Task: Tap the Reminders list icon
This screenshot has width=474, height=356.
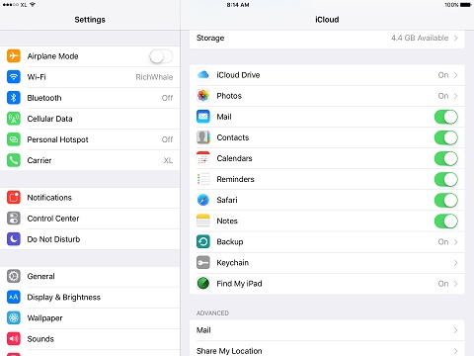Action: [x=203, y=179]
